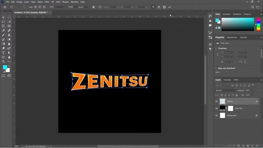The width and height of the screenshot is (263, 148).
Task: Open the Opacity dropdown arrow
Action: [252, 90]
